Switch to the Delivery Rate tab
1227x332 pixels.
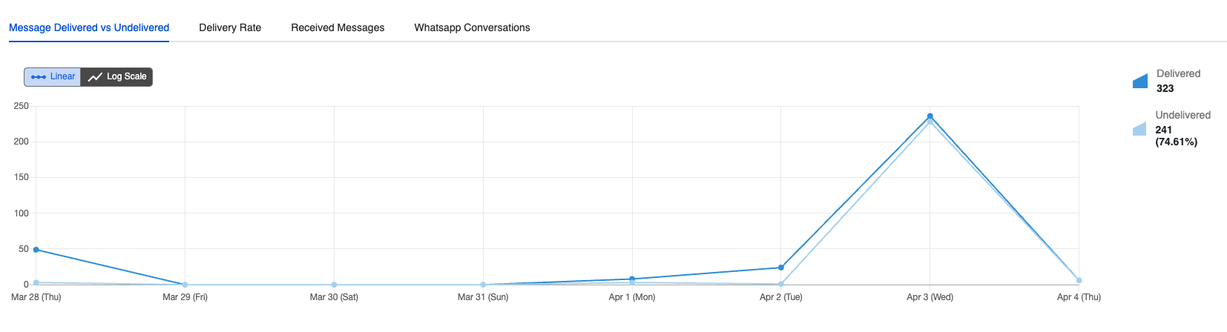(x=230, y=27)
